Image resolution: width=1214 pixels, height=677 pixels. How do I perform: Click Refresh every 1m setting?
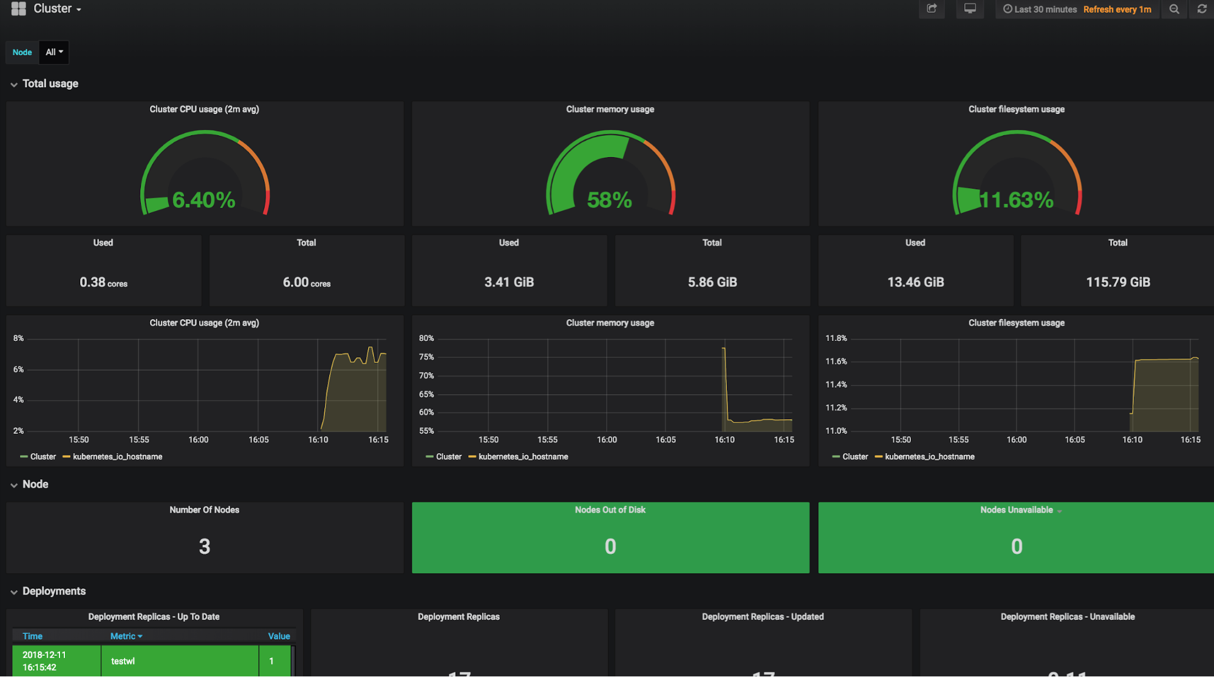[x=1117, y=9]
